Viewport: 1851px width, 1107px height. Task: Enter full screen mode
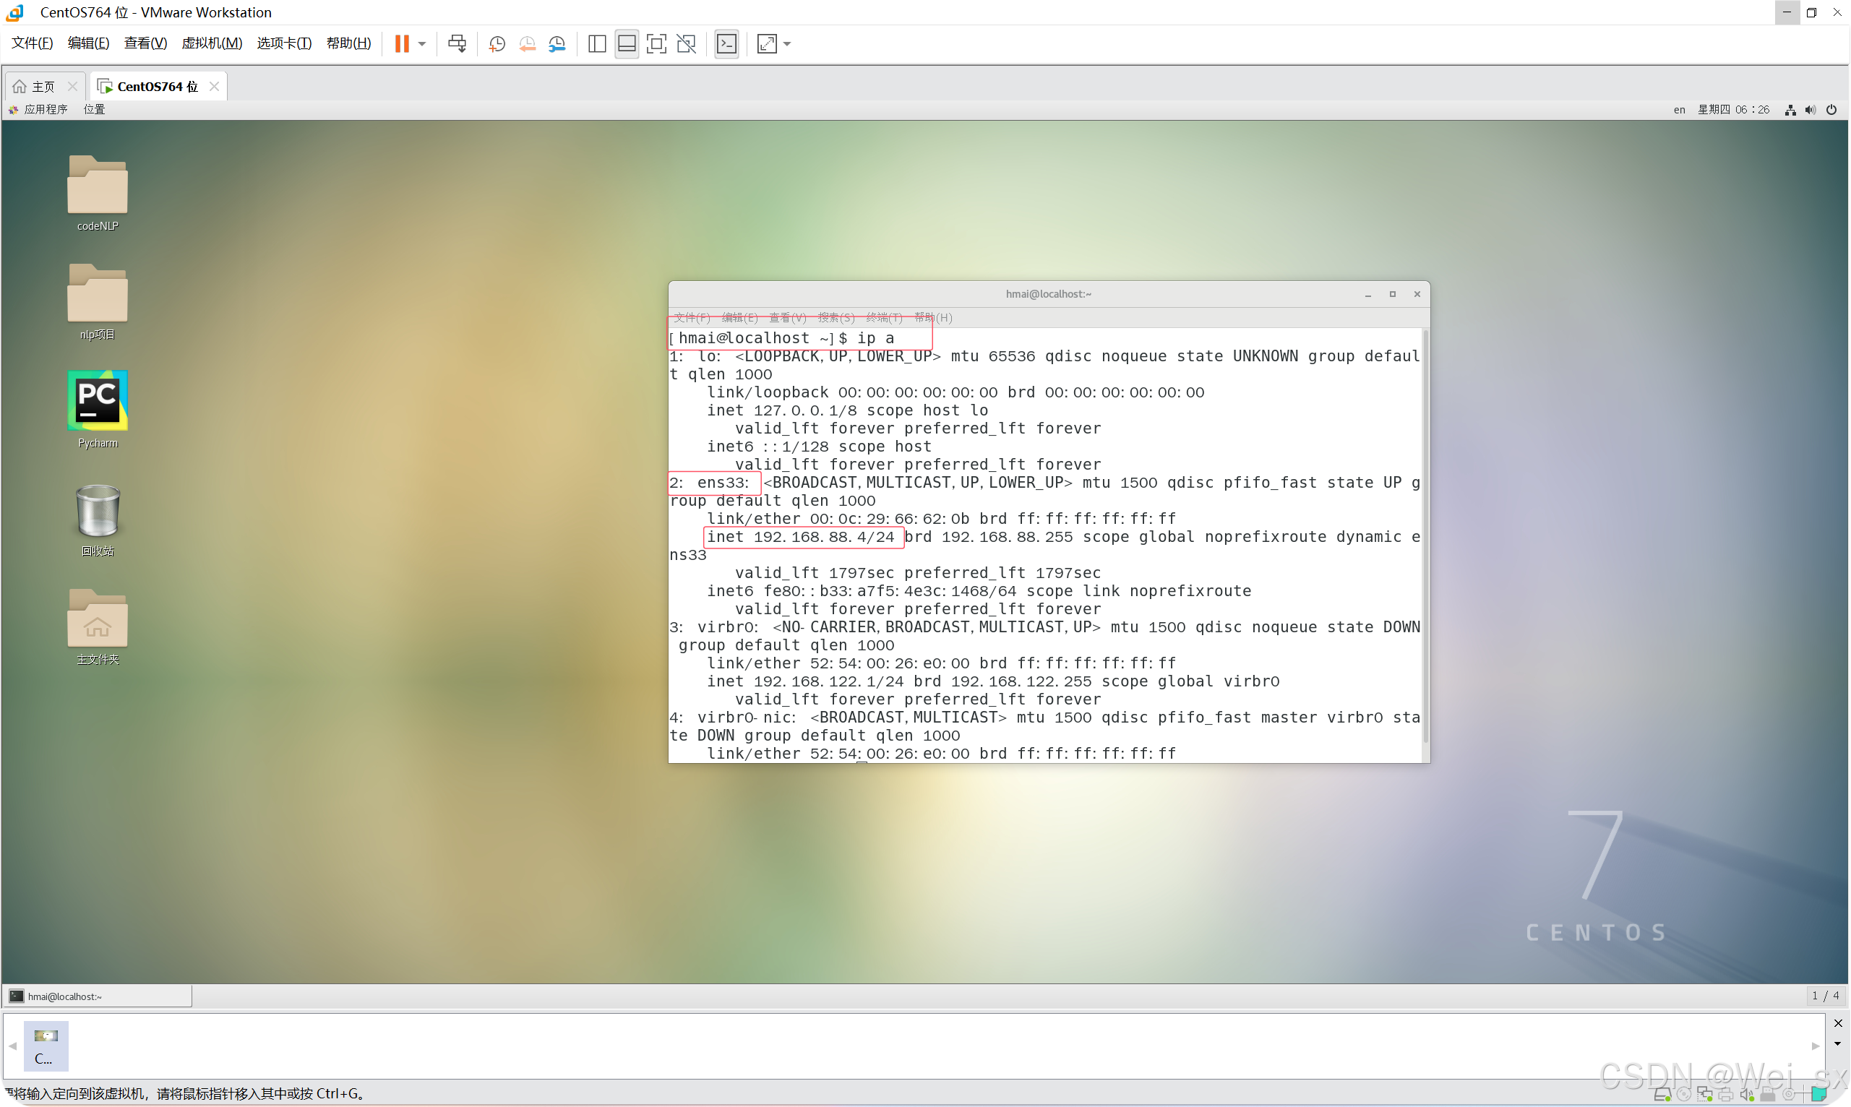(x=656, y=43)
